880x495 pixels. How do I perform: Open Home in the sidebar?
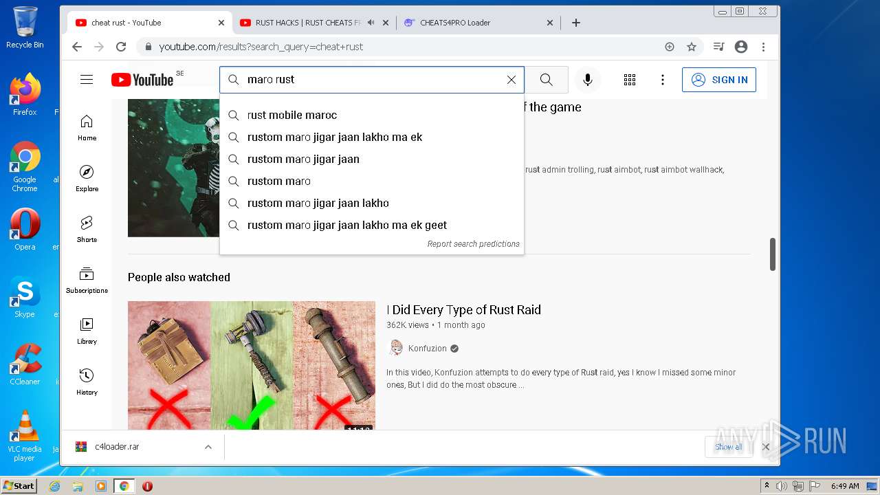click(87, 128)
